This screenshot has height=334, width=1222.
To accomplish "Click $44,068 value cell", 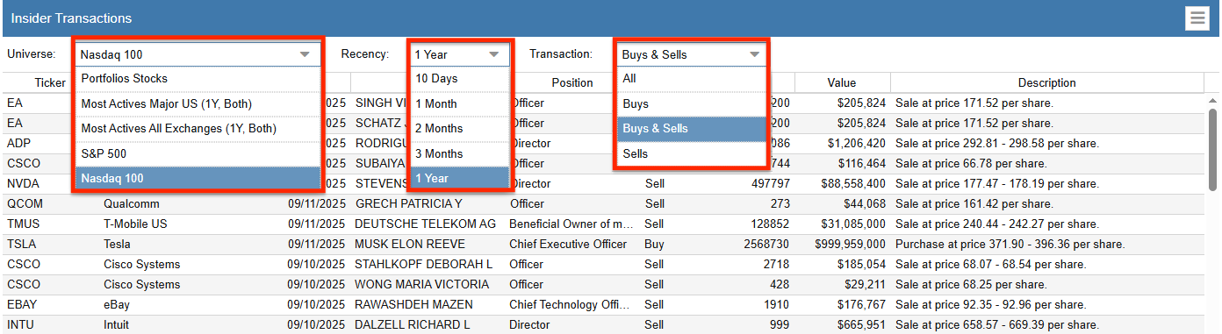I will coord(865,203).
